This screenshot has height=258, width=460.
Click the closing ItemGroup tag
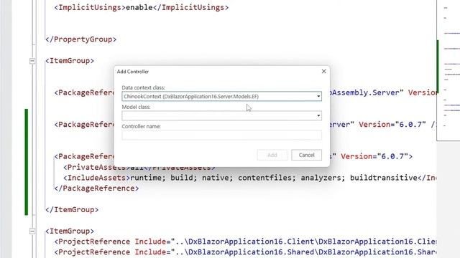(72, 209)
